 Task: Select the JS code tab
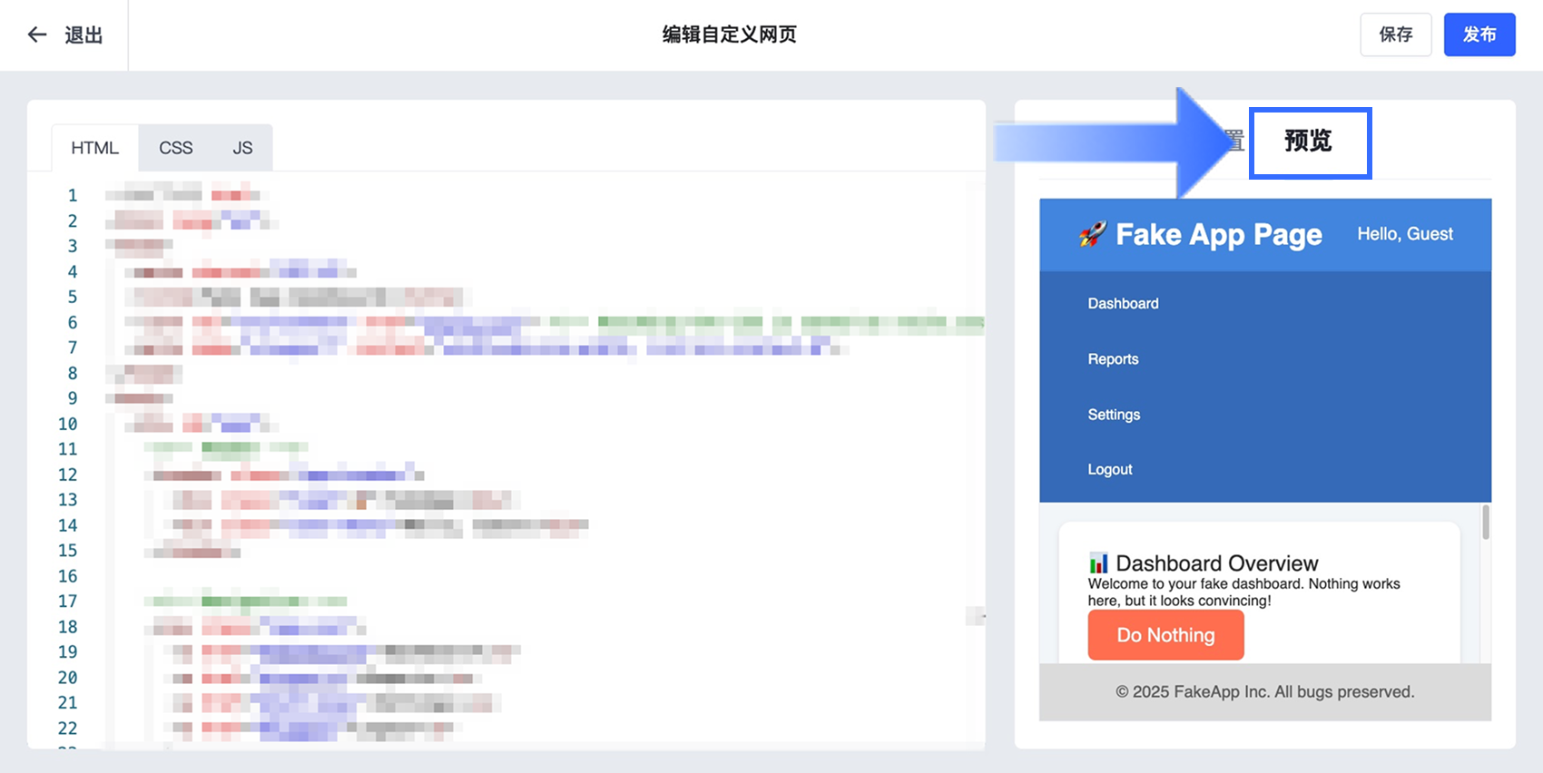click(x=242, y=148)
